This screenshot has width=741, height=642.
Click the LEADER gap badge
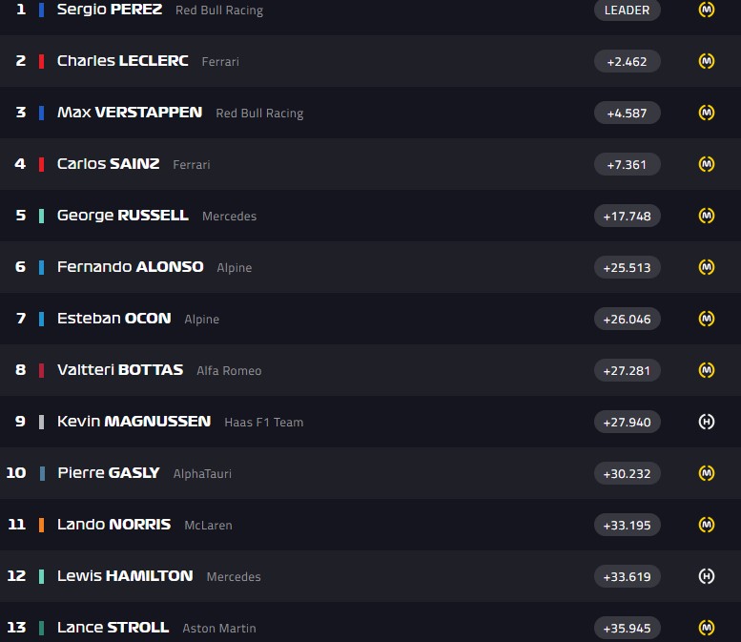(627, 10)
